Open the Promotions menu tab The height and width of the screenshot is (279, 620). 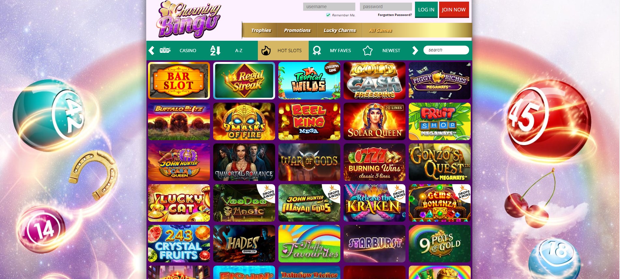tap(297, 30)
